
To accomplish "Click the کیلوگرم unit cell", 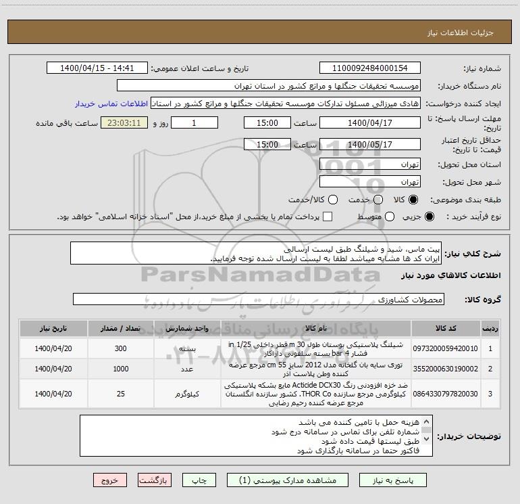I will click(x=187, y=394).
